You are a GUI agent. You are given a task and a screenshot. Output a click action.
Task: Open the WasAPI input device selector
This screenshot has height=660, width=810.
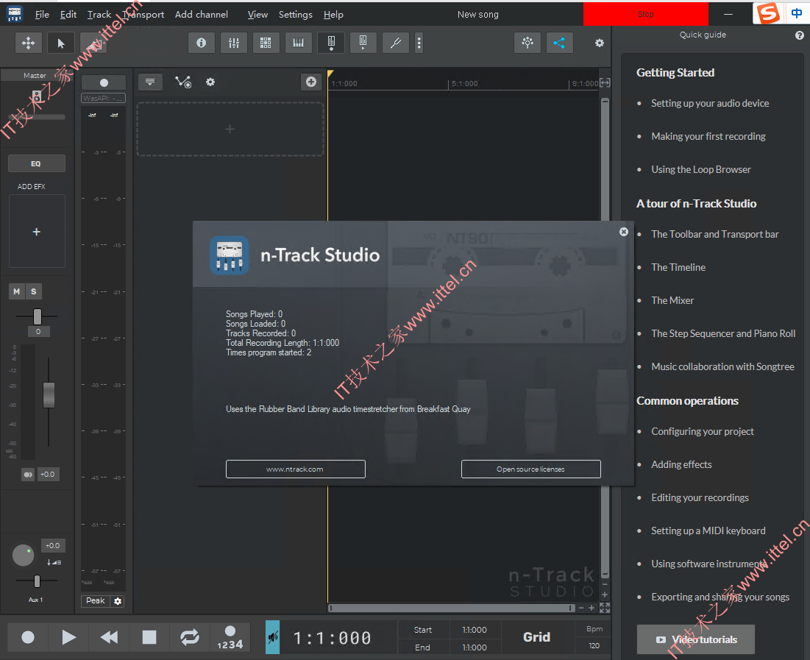pyautogui.click(x=103, y=98)
